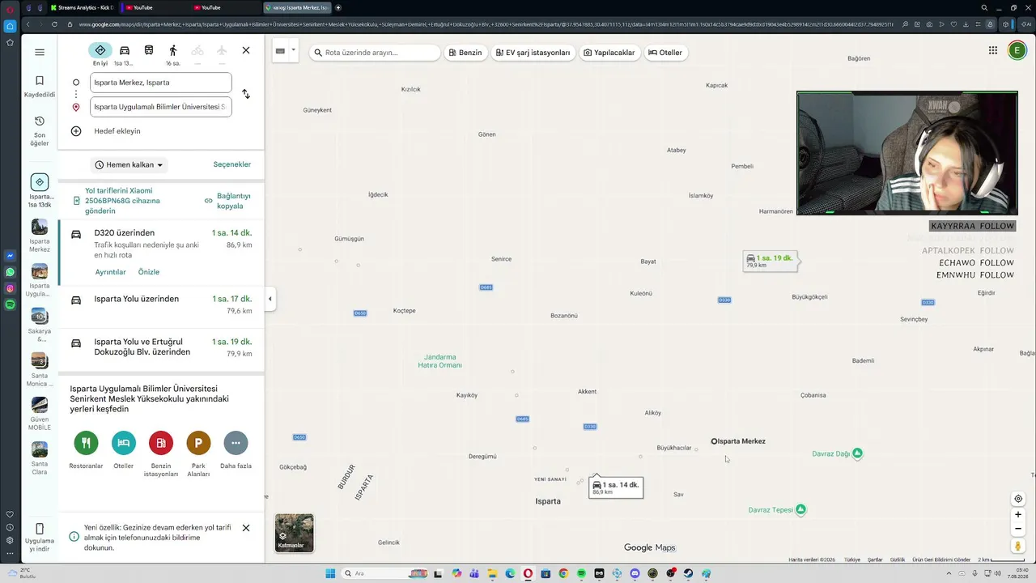
Task: Open the Google account 'E' avatar
Action: tap(1017, 50)
